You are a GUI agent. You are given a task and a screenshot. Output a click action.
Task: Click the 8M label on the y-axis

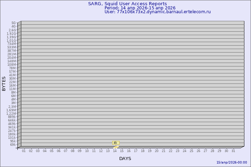pyautogui.click(x=13, y=93)
